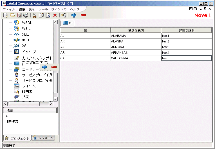Screen dimensions: 215x149
Task: Click the Test1 cell
Action: point(187,36)
